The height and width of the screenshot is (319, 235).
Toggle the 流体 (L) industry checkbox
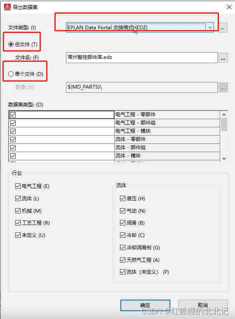pos(18,198)
